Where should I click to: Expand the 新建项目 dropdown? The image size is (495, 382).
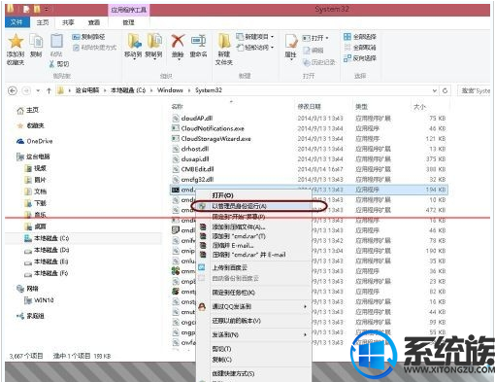tap(272, 37)
